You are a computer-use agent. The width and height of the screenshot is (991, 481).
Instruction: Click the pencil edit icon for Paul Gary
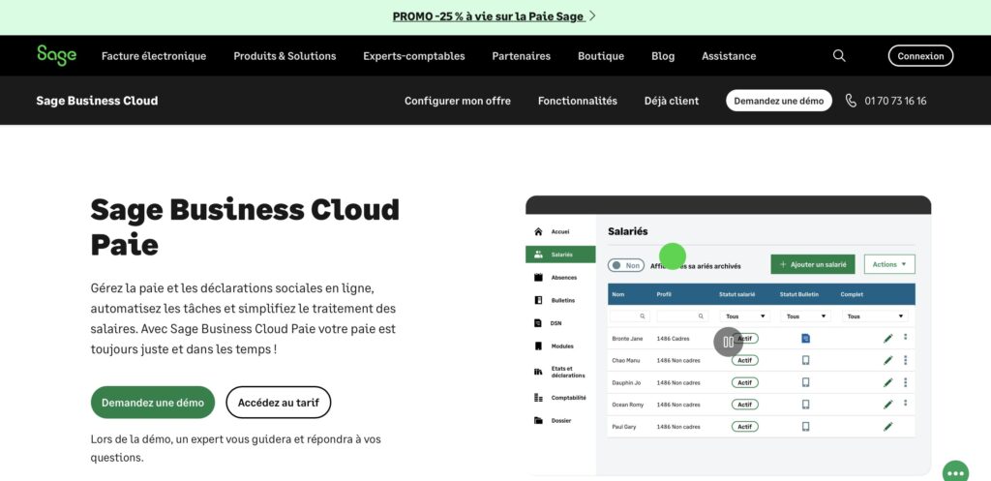888,427
